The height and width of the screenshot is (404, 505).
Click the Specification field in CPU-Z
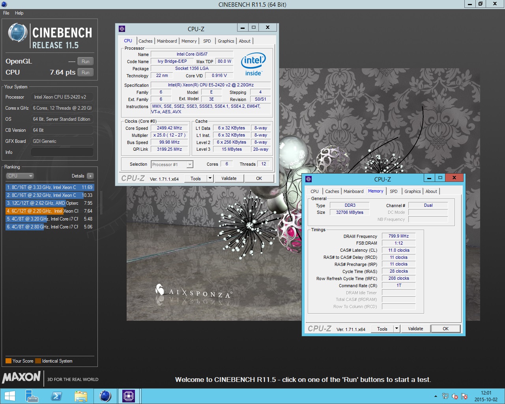211,85
